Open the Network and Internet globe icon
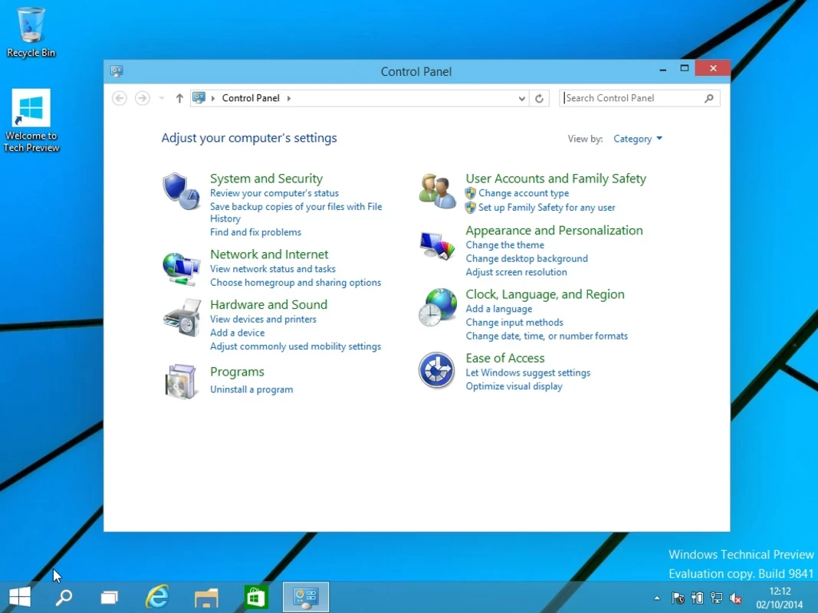The width and height of the screenshot is (818, 613). pos(181,267)
